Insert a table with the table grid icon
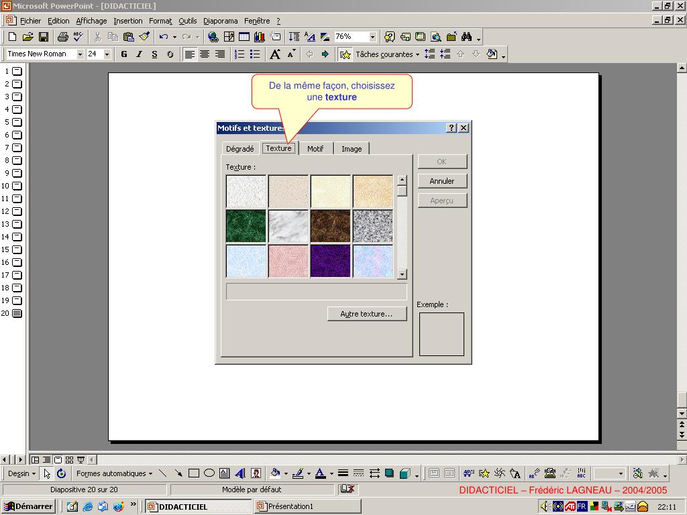 tap(244, 37)
